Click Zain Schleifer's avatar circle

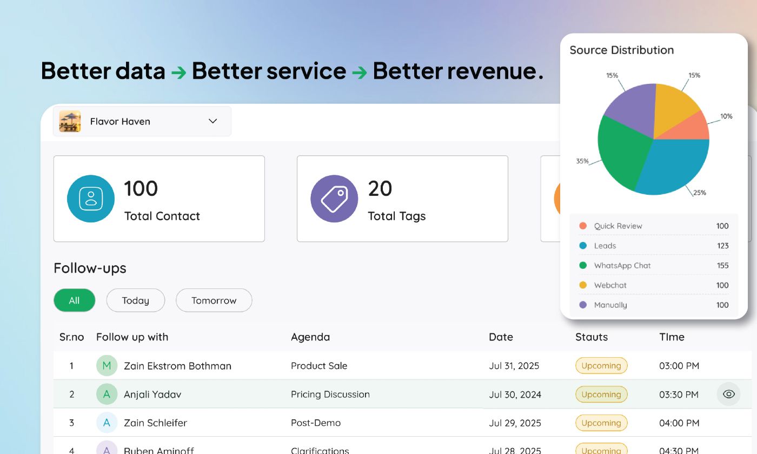click(107, 423)
